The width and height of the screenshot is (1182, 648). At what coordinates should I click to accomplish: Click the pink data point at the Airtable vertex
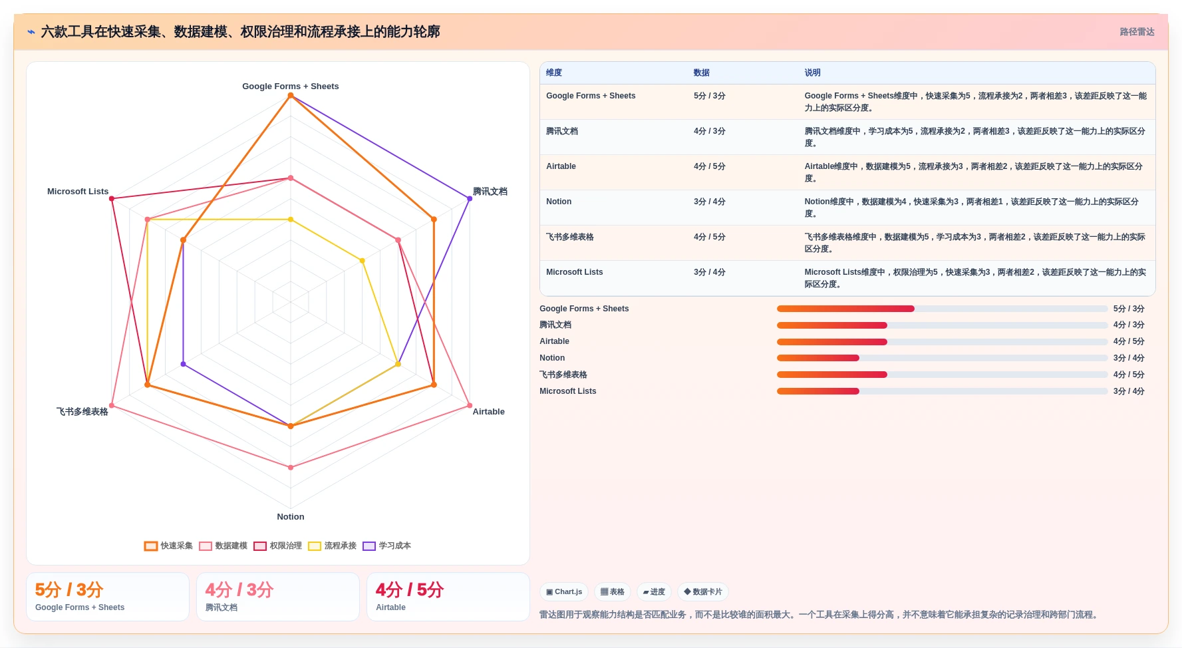tap(470, 406)
